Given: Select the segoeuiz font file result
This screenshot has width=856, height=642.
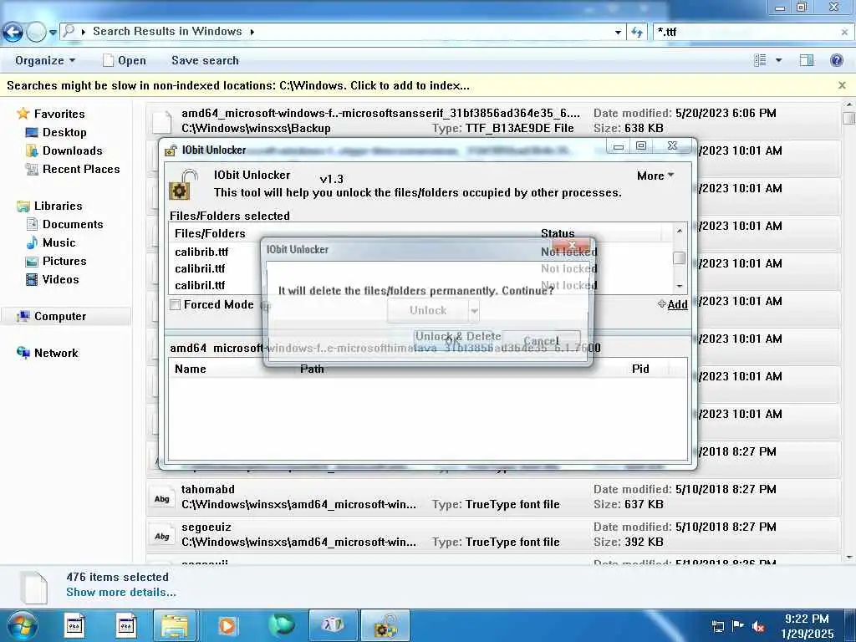Looking at the screenshot, I should [492, 534].
